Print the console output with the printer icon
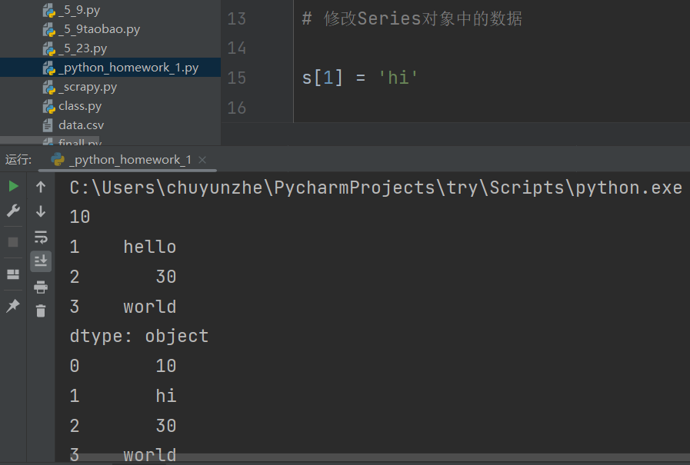The image size is (690, 465). (41, 287)
